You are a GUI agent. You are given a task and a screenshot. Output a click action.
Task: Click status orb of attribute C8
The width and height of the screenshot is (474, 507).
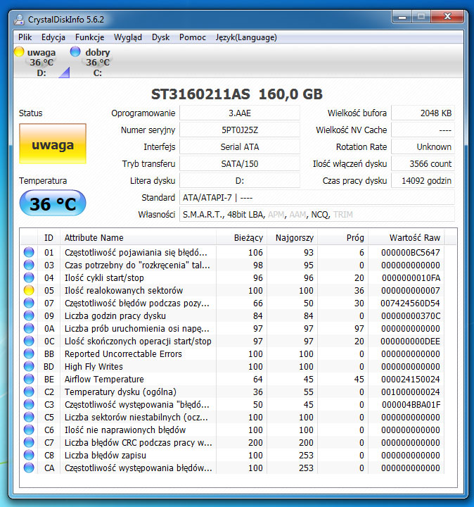(29, 455)
